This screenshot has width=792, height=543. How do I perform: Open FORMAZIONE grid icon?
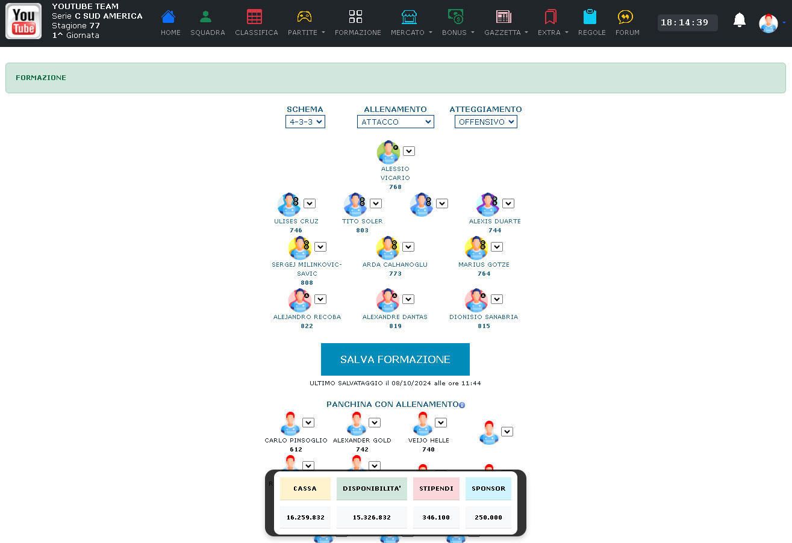(x=356, y=17)
